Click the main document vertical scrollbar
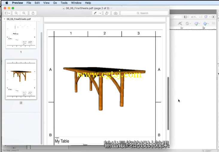This screenshot has width=219, height=152. (x=168, y=103)
